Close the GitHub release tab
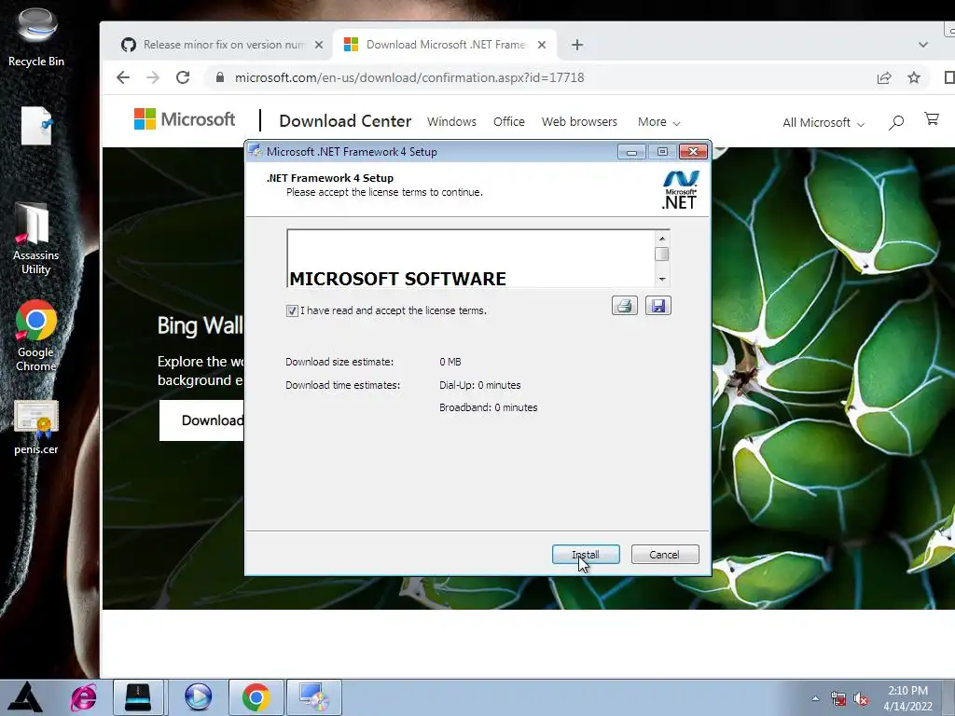This screenshot has width=955, height=716. click(319, 45)
